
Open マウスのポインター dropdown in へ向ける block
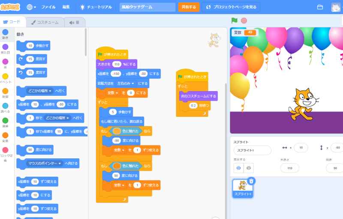pos(45,163)
